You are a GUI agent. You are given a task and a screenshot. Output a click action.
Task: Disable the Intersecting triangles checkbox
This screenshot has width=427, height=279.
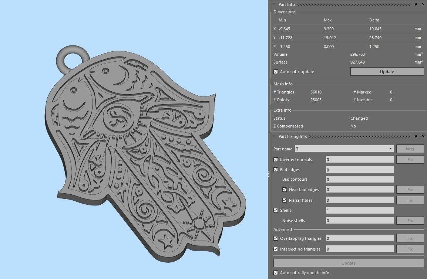[276, 249]
